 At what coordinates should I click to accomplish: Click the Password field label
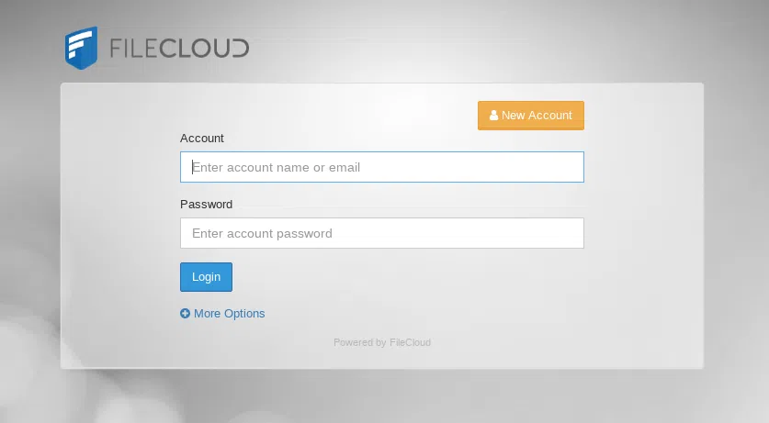[207, 205]
